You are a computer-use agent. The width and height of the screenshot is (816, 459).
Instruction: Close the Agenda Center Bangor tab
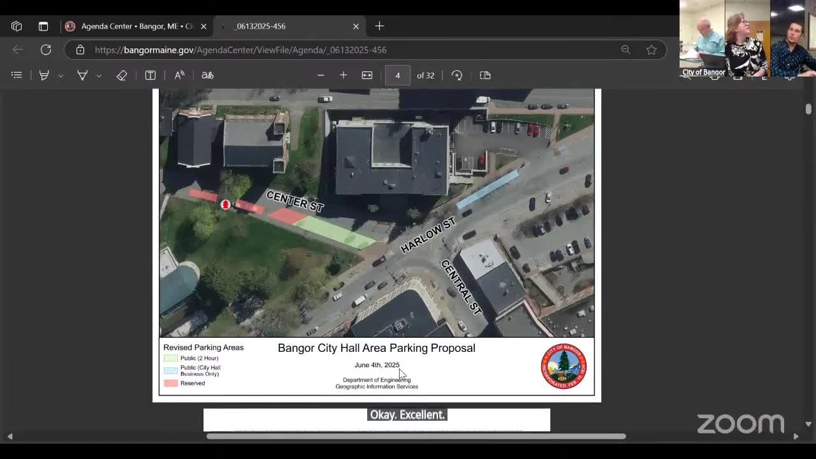click(203, 26)
